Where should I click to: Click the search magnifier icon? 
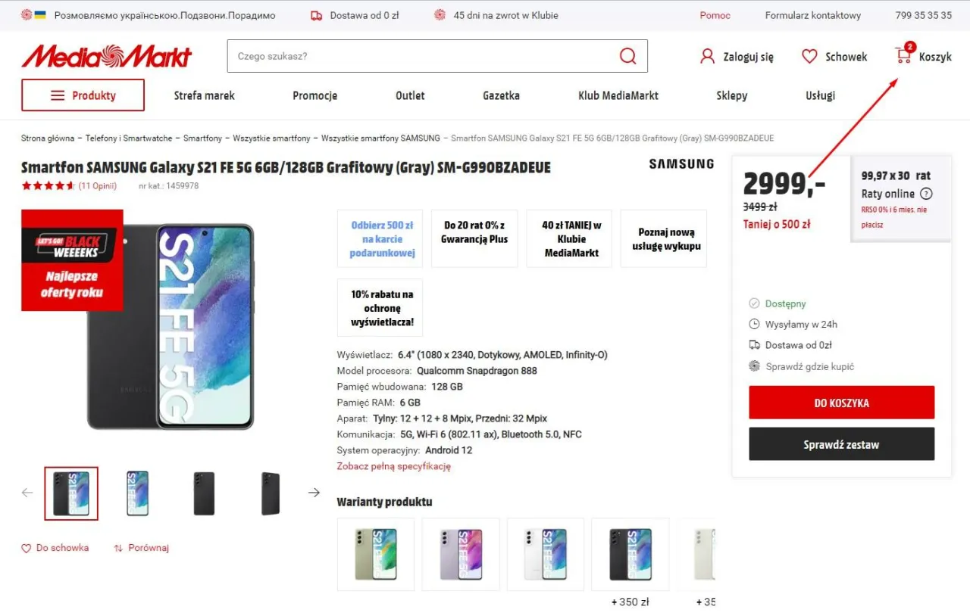[627, 55]
